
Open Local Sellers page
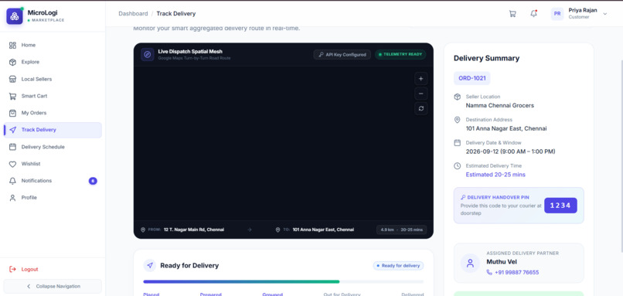tap(53, 79)
